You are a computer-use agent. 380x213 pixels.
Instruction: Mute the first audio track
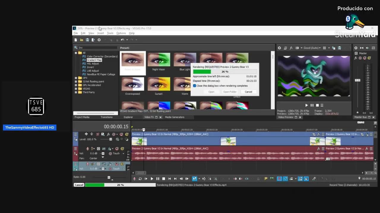117,149
